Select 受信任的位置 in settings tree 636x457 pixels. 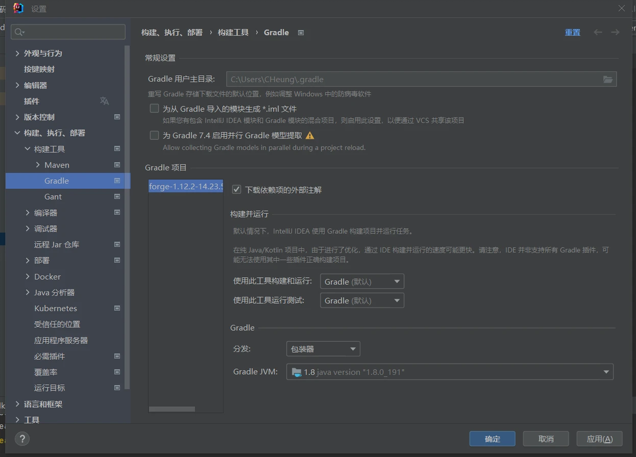pos(57,324)
